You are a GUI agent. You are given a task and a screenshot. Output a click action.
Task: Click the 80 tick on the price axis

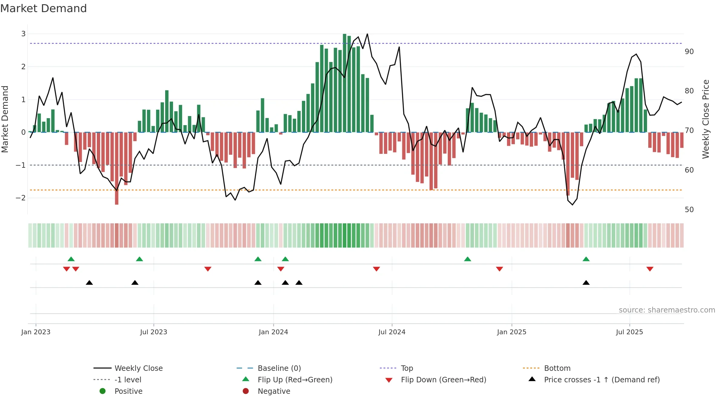click(x=689, y=91)
